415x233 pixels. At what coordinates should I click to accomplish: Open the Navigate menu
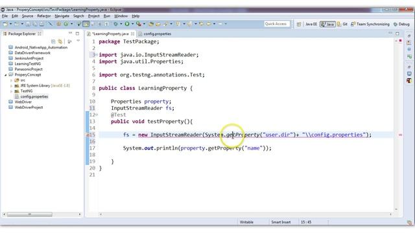coord(62,16)
